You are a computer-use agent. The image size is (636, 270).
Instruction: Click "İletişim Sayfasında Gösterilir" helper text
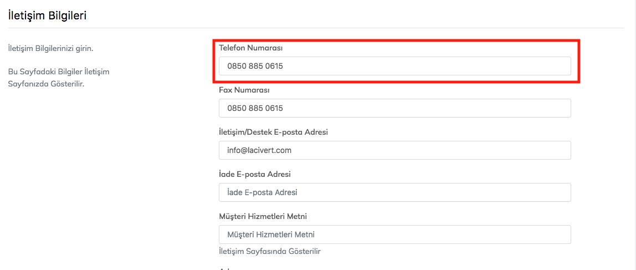coord(270,251)
